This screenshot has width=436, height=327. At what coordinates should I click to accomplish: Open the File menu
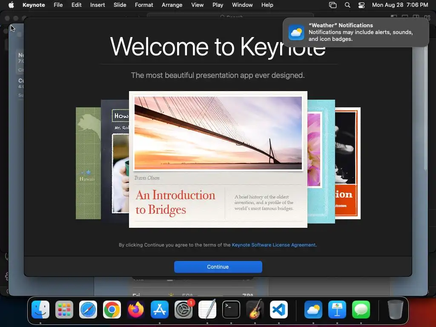pos(58,5)
